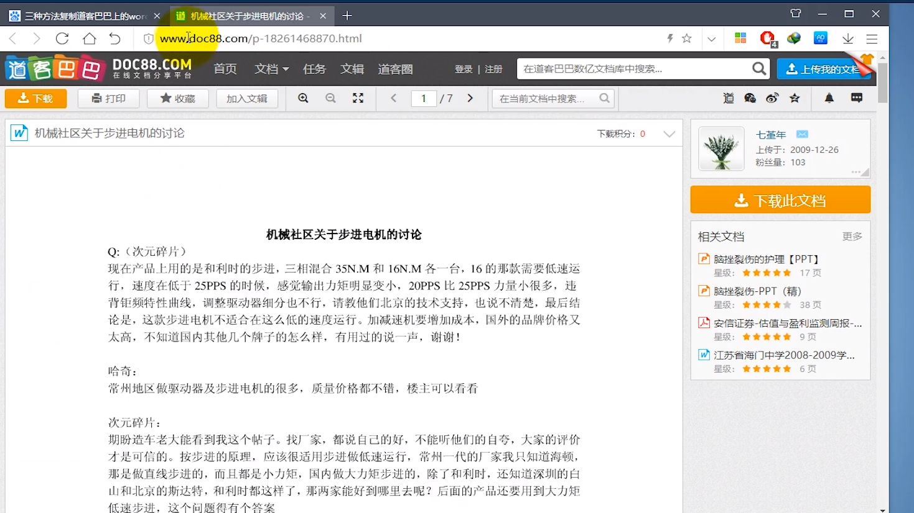The width and height of the screenshot is (914, 513).
Task: Expand document info chevron beside 下载积分
Action: (x=669, y=134)
